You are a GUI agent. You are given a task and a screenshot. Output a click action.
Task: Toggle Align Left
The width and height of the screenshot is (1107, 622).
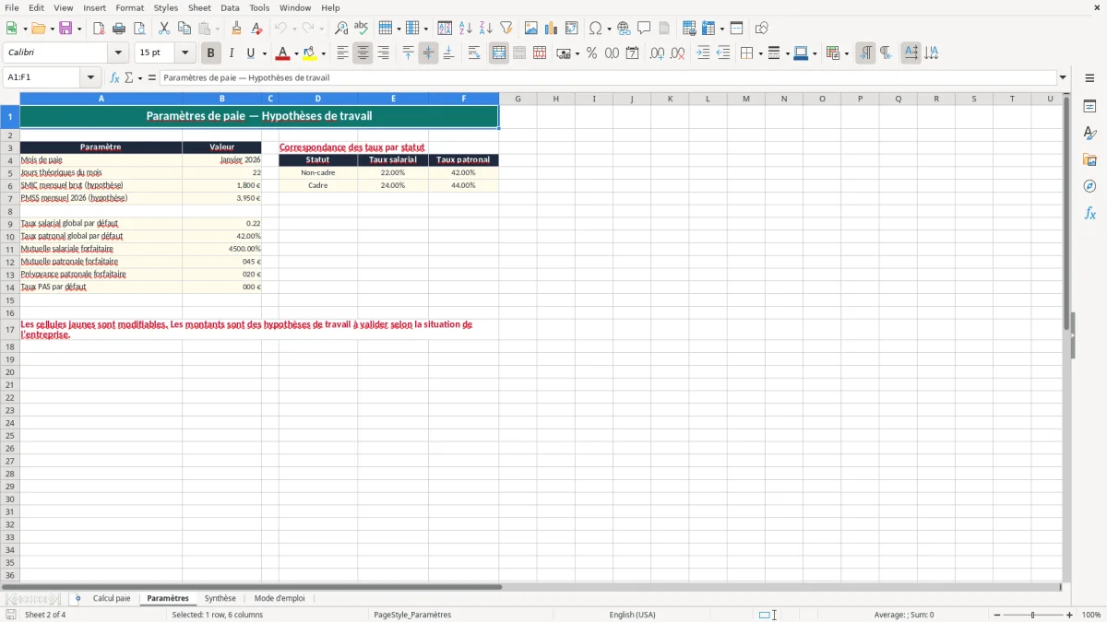pos(342,53)
